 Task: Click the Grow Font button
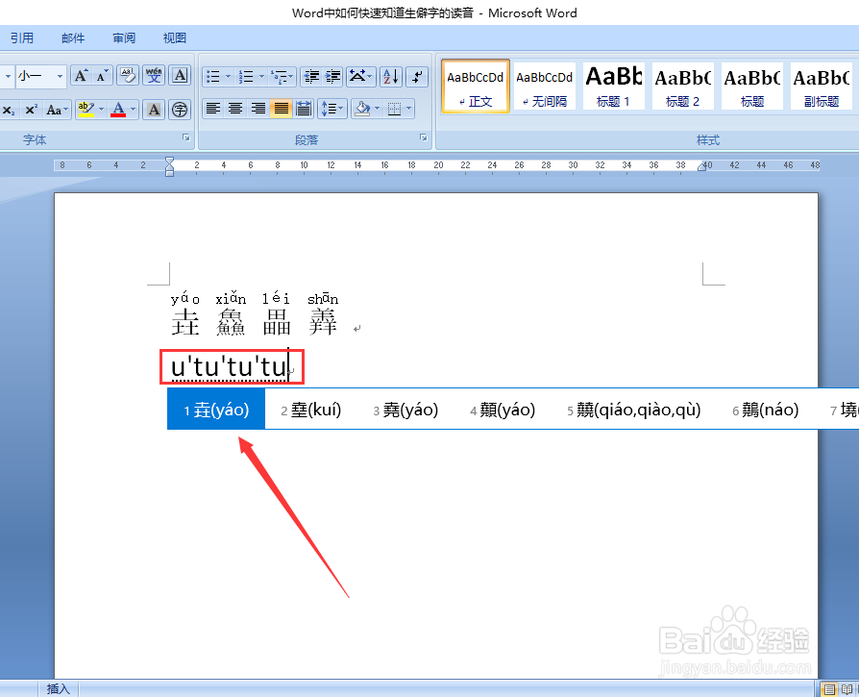(81, 76)
